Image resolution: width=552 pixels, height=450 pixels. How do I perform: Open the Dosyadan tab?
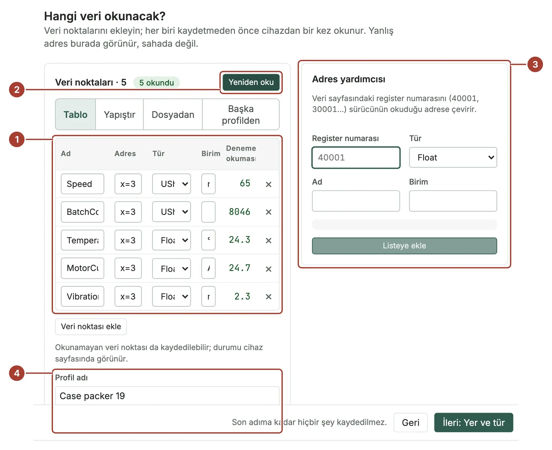pos(173,115)
